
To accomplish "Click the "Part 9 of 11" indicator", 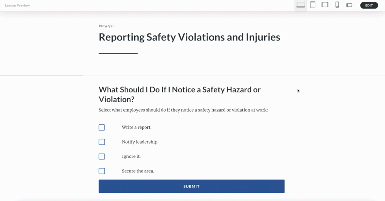I will pyautogui.click(x=106, y=26).
